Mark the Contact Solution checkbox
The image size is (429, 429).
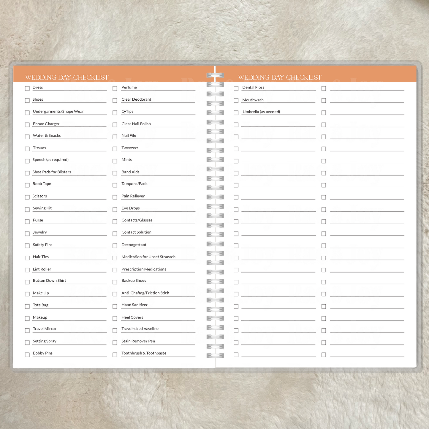pyautogui.click(x=115, y=234)
